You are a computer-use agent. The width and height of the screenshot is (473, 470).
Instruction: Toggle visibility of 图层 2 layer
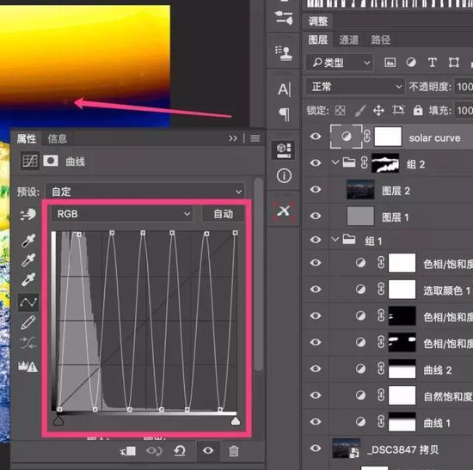point(316,189)
